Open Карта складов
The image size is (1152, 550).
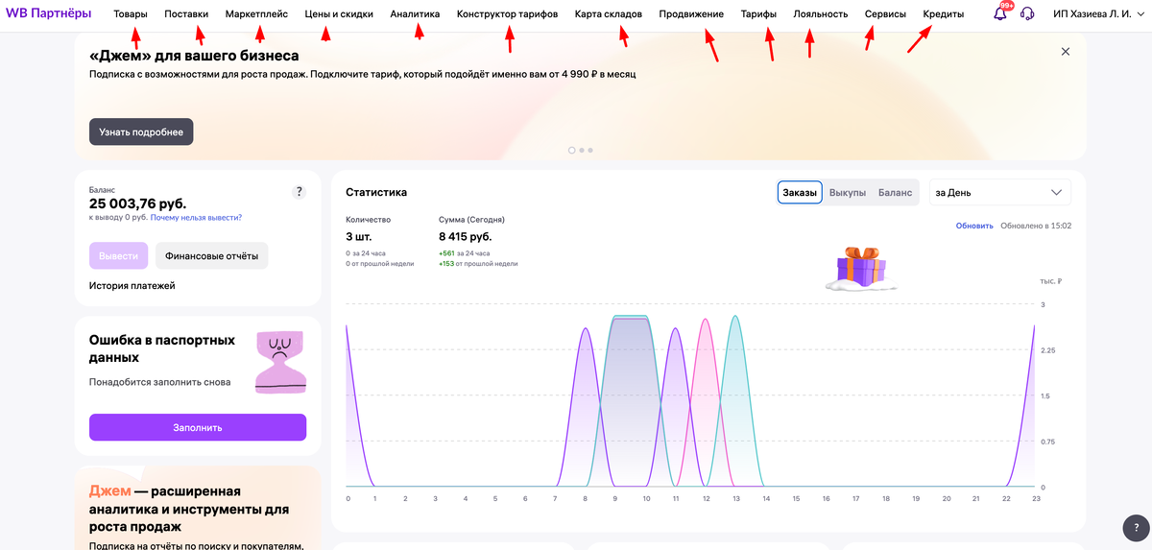click(609, 14)
